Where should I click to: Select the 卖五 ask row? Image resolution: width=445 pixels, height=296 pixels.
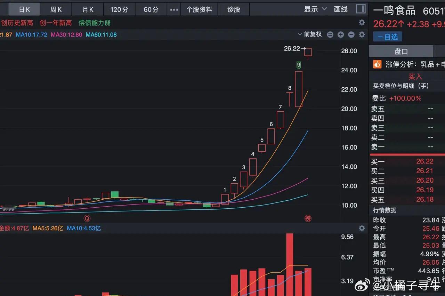coord(407,109)
